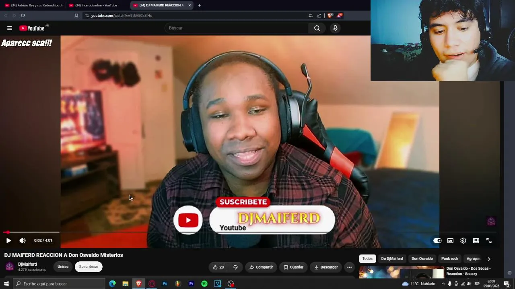The width and height of the screenshot is (515, 289).
Task: Enter fullscreen mode
Action: click(x=489, y=240)
